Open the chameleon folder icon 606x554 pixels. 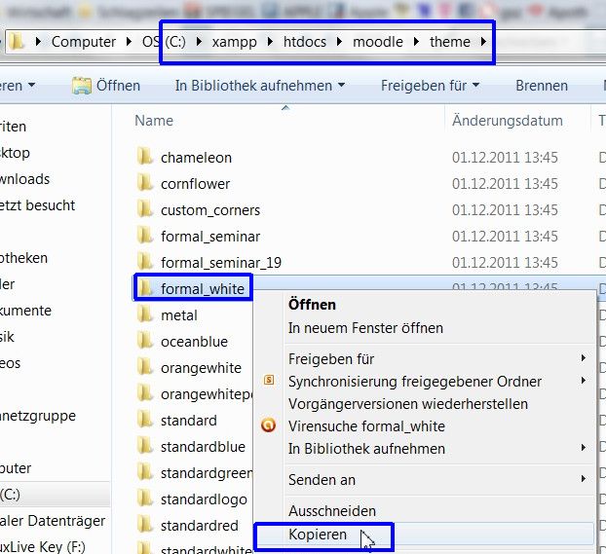pos(145,157)
